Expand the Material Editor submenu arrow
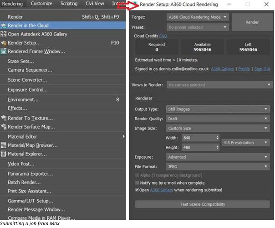The width and height of the screenshot is (275, 228). tap(124, 136)
